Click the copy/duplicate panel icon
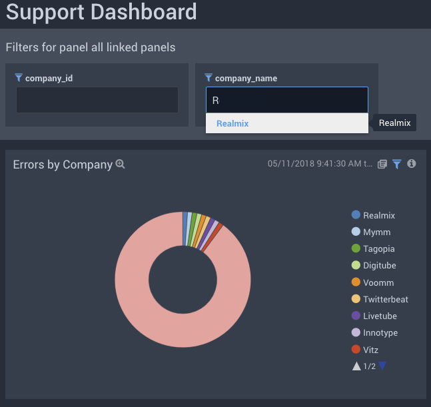Viewport: 431px width, 407px height. pos(382,164)
